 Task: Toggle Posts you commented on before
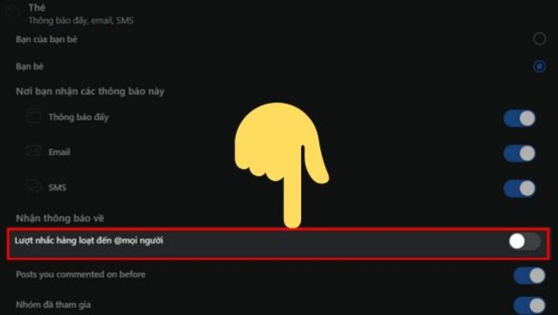click(529, 276)
